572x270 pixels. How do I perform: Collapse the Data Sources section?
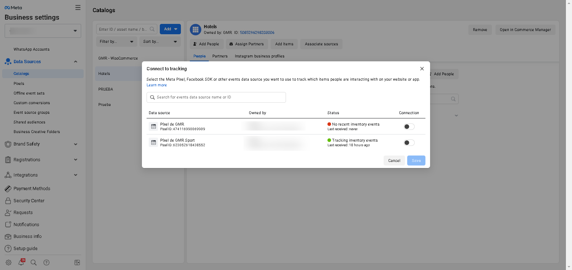click(75, 62)
